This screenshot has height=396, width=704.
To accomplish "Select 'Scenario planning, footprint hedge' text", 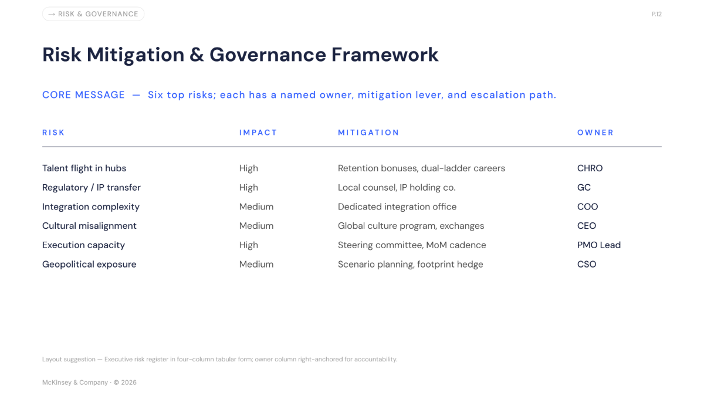I will 411,265.
